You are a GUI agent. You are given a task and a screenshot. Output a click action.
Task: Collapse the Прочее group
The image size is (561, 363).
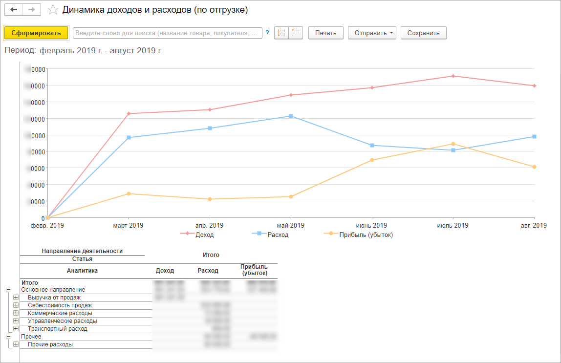tap(9, 337)
